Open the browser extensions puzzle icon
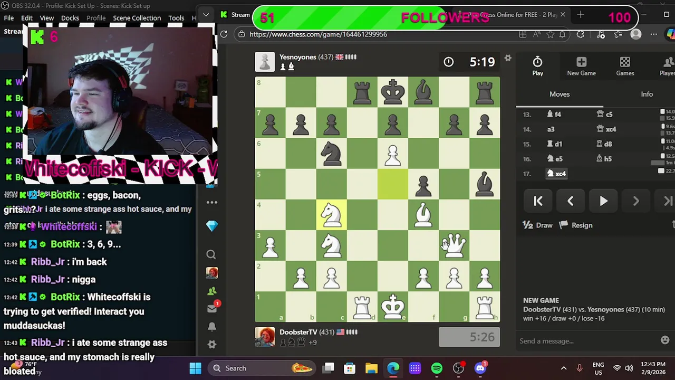Screen dimensions: 675x380 click(x=580, y=34)
